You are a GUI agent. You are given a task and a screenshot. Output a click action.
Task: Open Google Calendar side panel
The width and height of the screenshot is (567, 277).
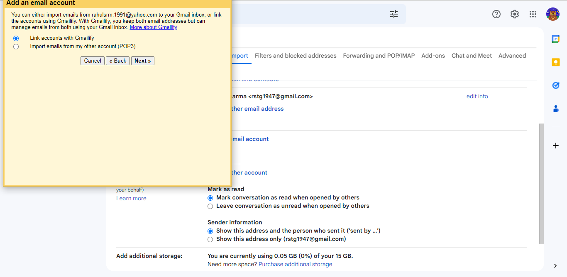[556, 39]
